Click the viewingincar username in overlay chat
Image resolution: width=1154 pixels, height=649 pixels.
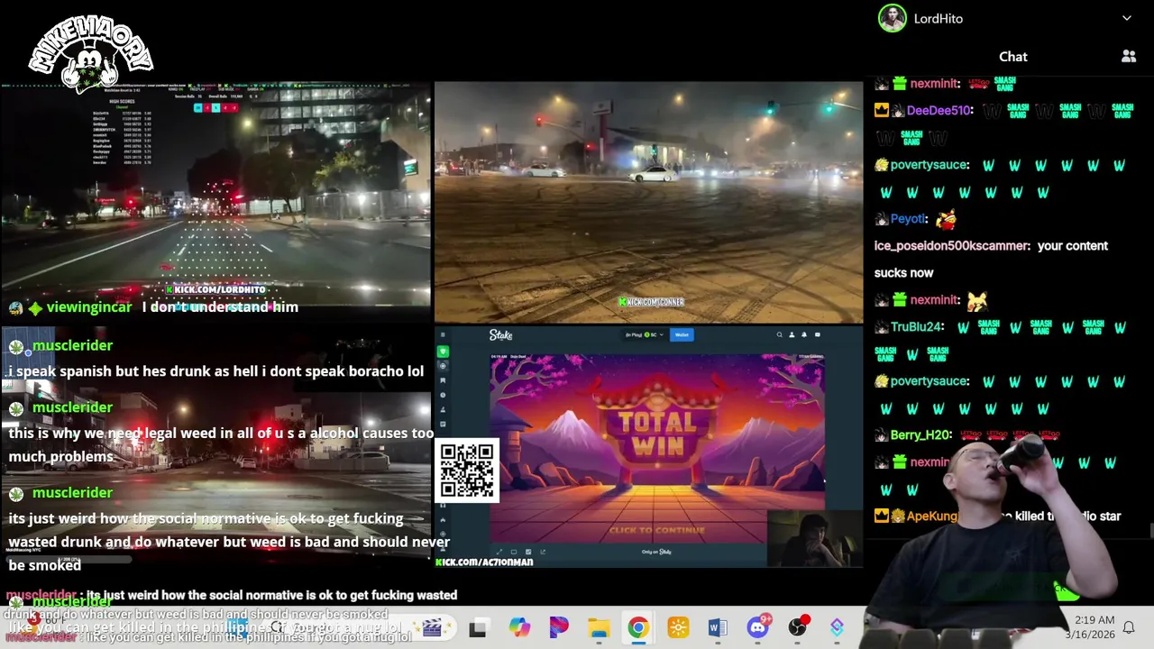point(89,307)
